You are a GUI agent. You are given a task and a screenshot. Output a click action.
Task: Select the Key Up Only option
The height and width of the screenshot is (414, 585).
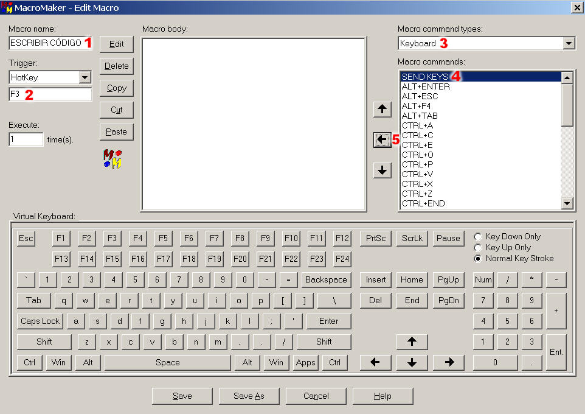(478, 248)
